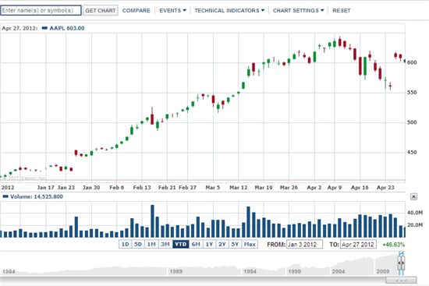Click the Apr 16 date axis label

coord(360,188)
